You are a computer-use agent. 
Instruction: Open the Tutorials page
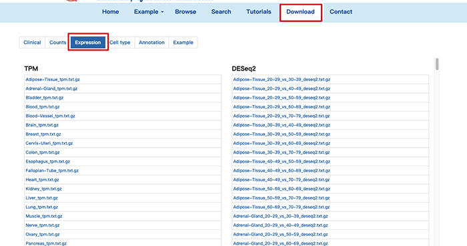tap(259, 12)
